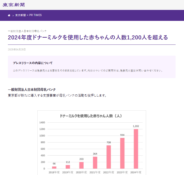Click the 1,202 value label above the bar

[136, 126]
